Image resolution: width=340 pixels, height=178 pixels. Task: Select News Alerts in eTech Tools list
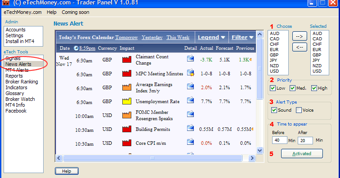point(18,64)
